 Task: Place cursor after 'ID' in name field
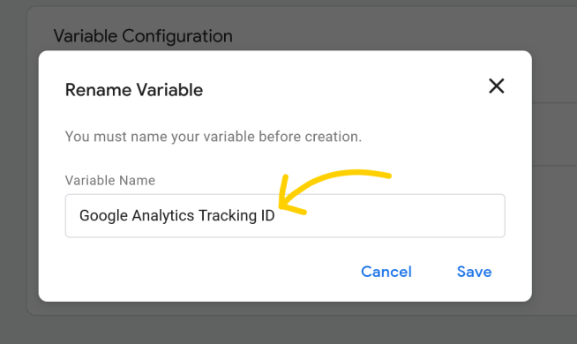click(x=275, y=215)
